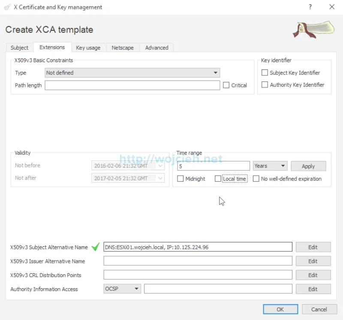Apply the 5 year time range

tap(308, 166)
